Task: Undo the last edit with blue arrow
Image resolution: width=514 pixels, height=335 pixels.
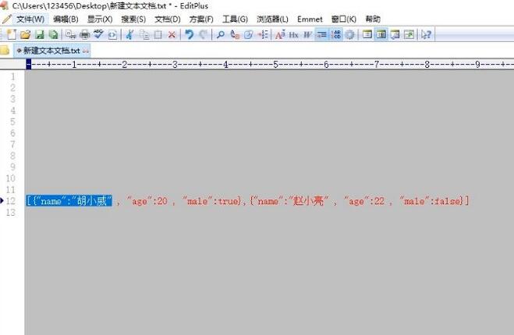Action: point(190,34)
